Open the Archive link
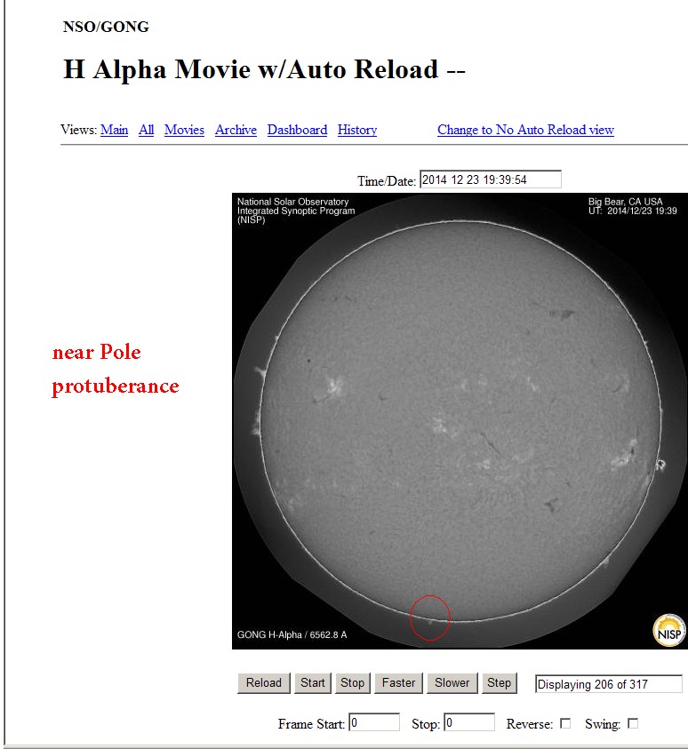The width and height of the screenshot is (688, 749). click(x=236, y=130)
